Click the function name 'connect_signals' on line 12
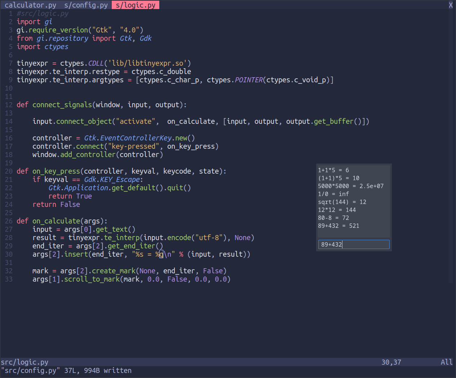456x378 pixels. (62, 105)
